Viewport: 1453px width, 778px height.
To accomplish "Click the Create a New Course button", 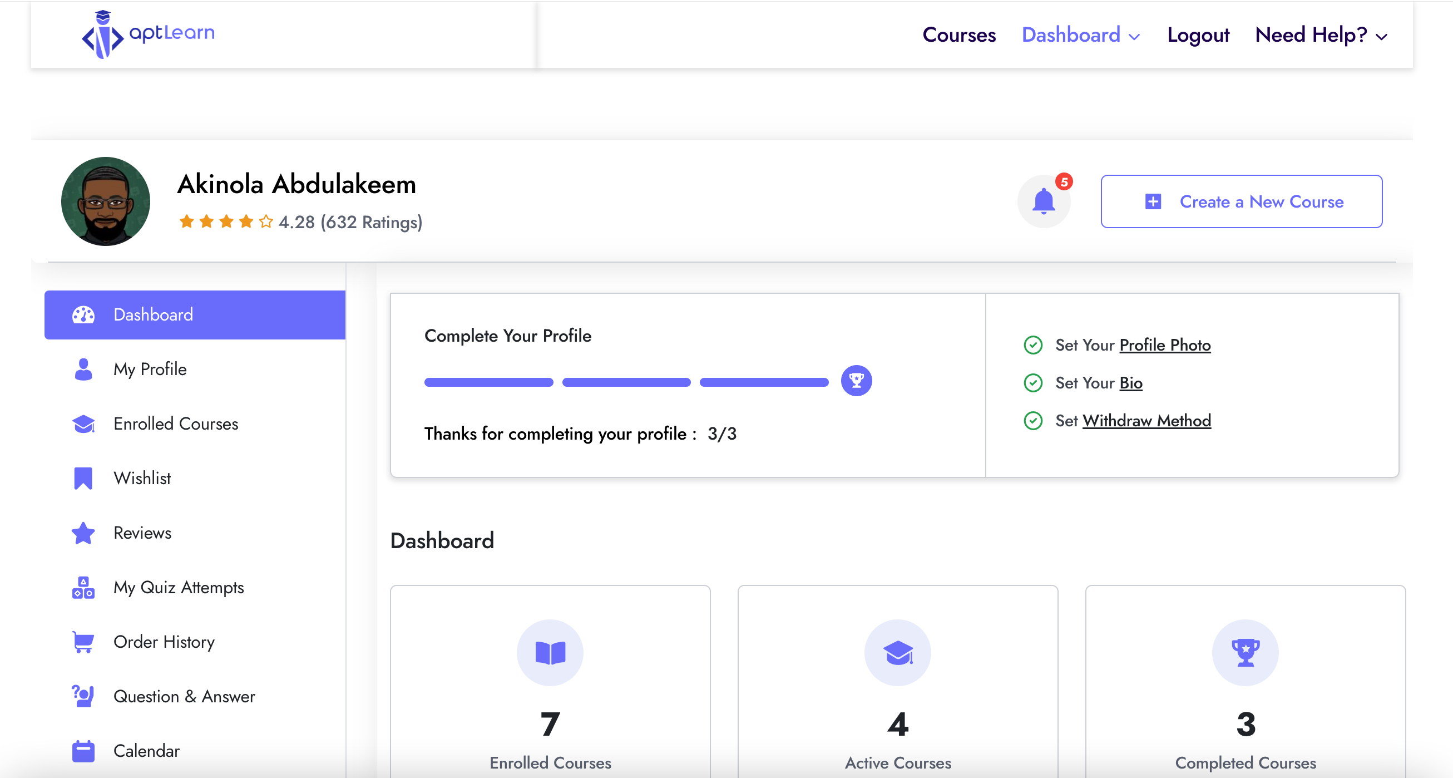I will click(x=1241, y=201).
